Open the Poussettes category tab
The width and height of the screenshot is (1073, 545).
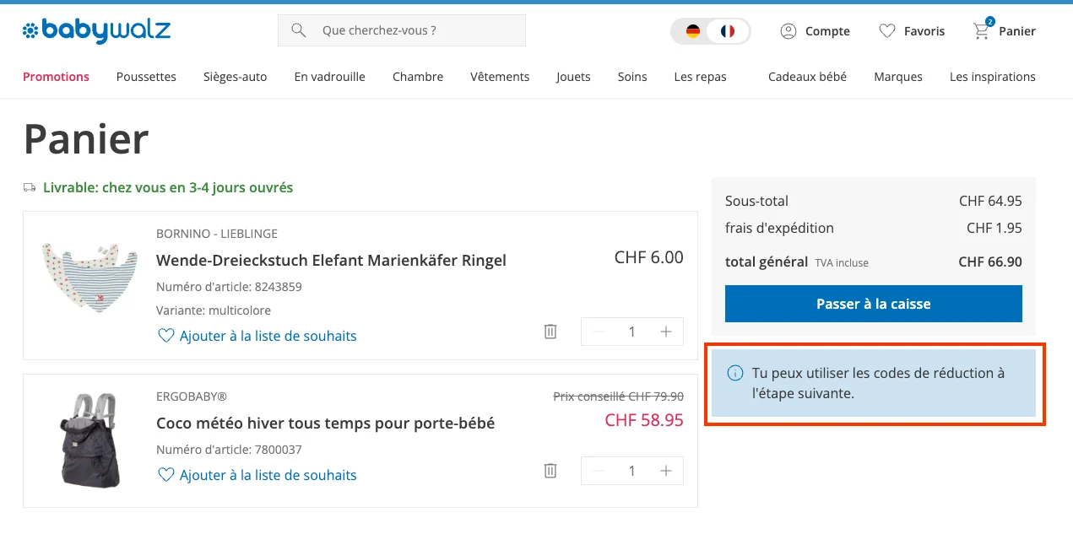pyautogui.click(x=146, y=76)
